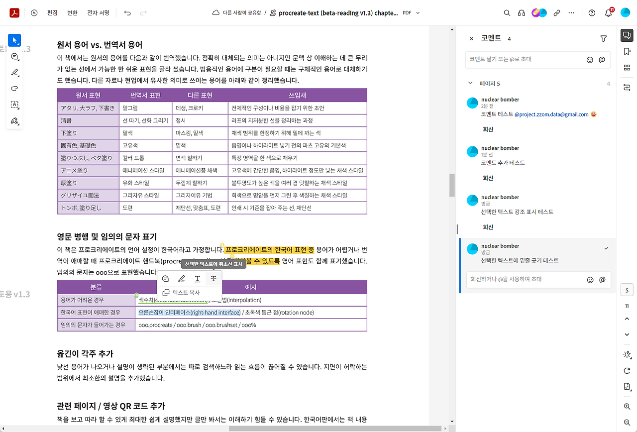Image resolution: width=637 pixels, height=432 pixels.
Task: Open the user profile avatar
Action: point(625,13)
